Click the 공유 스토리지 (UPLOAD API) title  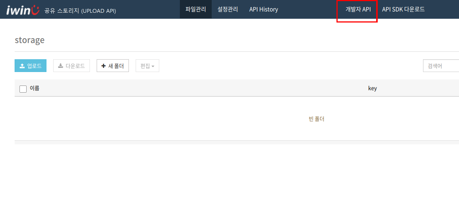point(80,10)
